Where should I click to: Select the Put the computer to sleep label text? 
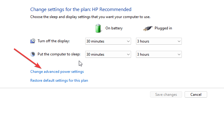pos(59,54)
